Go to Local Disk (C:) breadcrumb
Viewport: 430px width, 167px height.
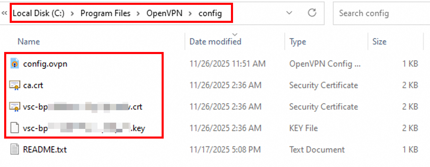point(38,14)
